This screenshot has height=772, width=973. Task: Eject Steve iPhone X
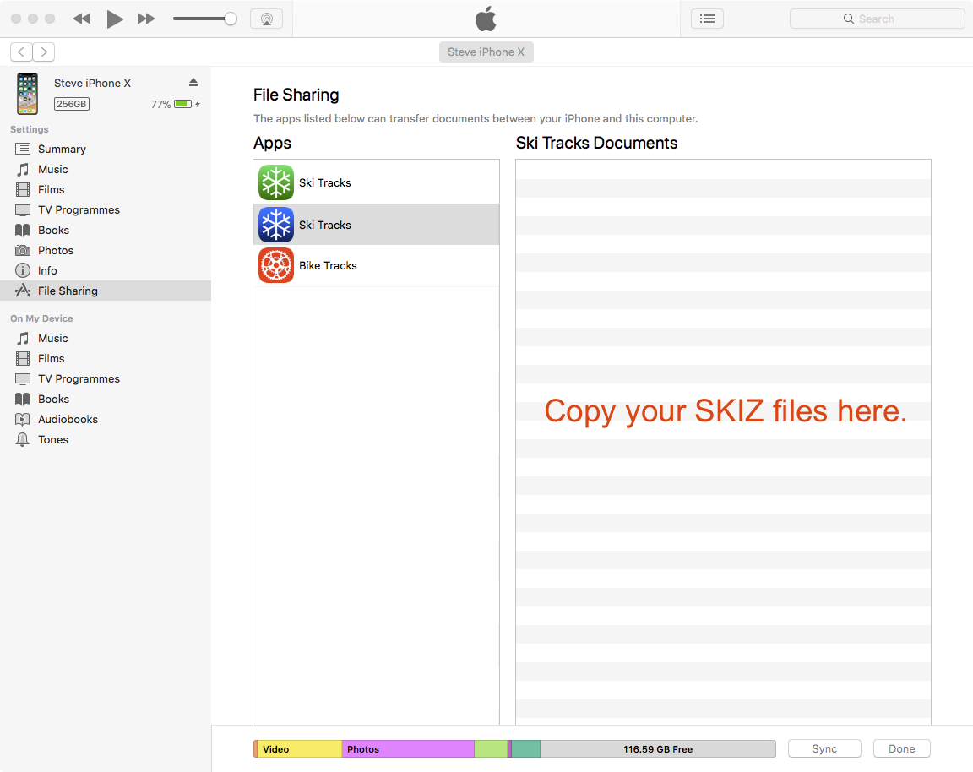click(193, 82)
